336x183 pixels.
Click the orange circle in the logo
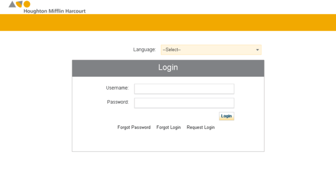[27, 4]
